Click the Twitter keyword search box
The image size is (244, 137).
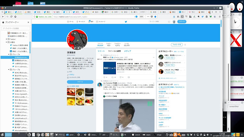click(159, 22)
